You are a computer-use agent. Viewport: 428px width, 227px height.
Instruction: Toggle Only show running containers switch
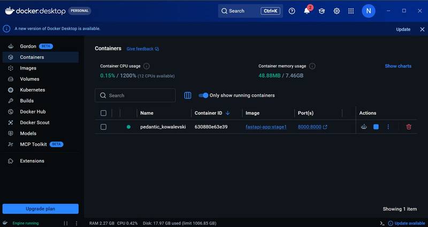(x=203, y=95)
